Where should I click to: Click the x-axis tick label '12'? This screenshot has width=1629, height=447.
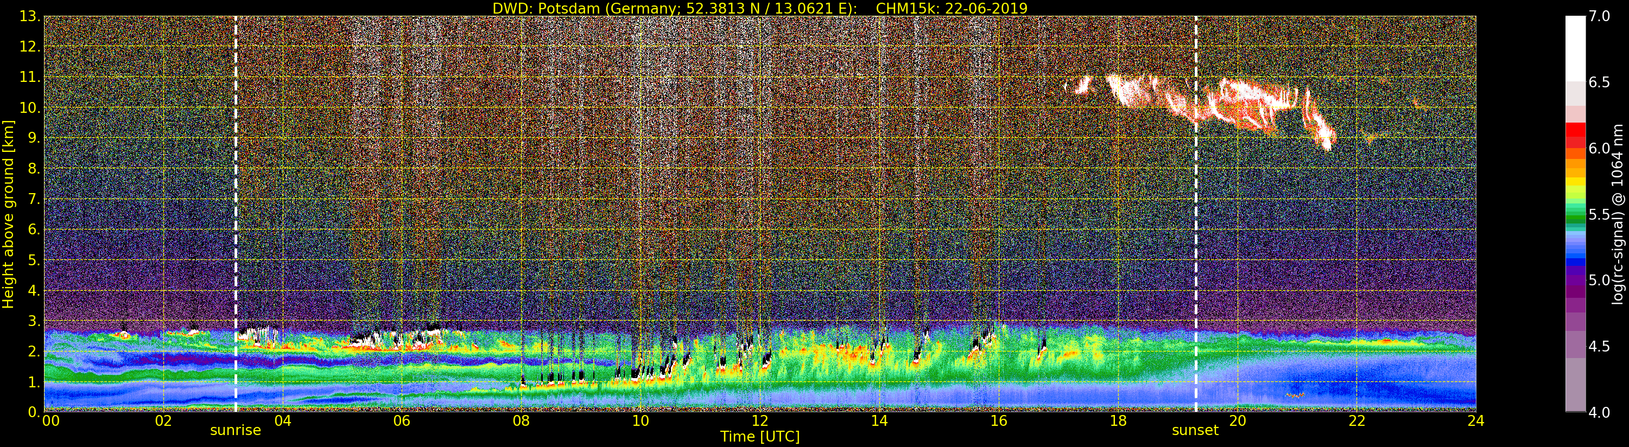pos(760,421)
